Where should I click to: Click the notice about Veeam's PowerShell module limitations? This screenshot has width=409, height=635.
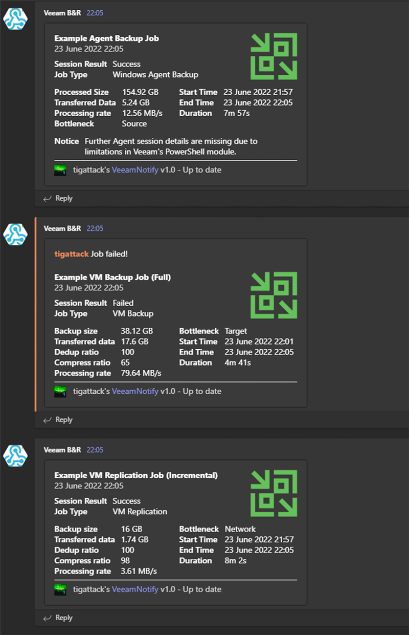(x=171, y=146)
